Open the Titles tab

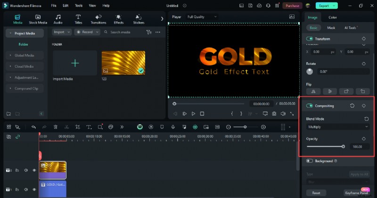pos(78,19)
